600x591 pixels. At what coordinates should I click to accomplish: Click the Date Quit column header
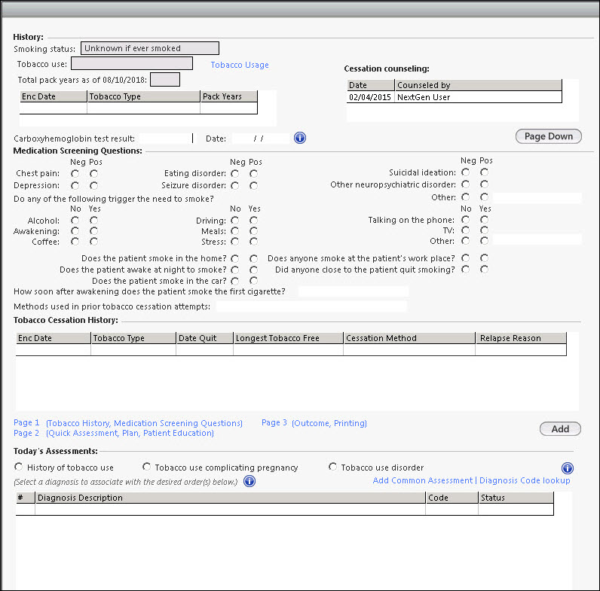[205, 338]
